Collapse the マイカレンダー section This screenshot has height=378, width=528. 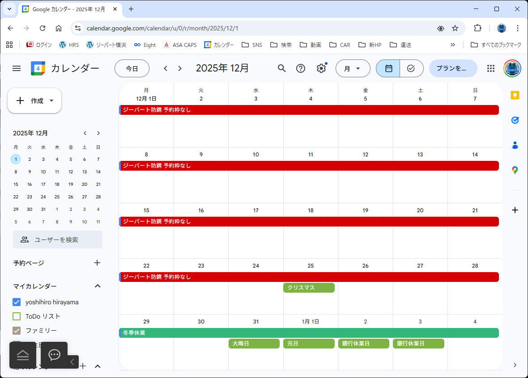(98, 286)
